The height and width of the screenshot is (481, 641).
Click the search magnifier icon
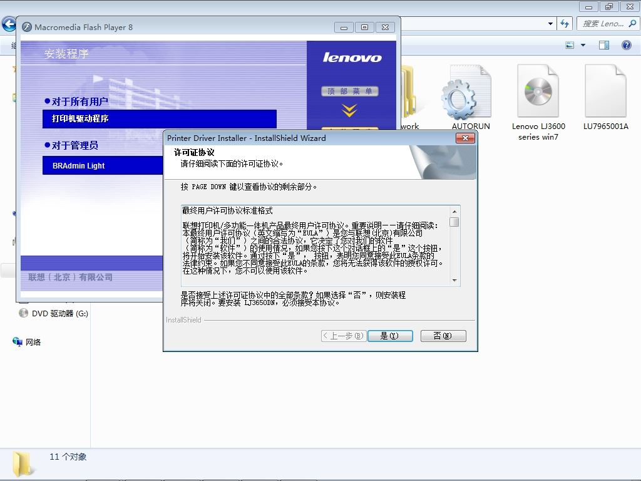[x=632, y=24]
